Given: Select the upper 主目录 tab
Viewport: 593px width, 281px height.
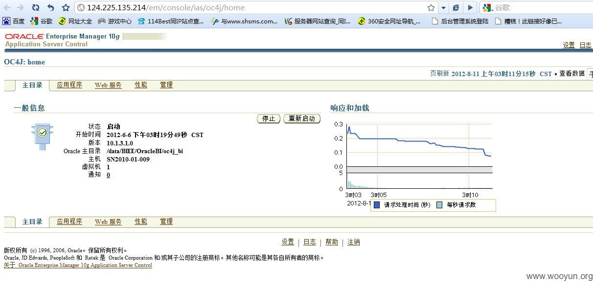Looking at the screenshot, I should (x=32, y=85).
